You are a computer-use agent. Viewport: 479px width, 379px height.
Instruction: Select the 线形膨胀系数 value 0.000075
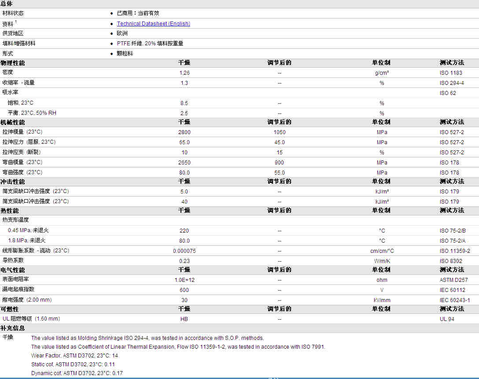(184, 251)
